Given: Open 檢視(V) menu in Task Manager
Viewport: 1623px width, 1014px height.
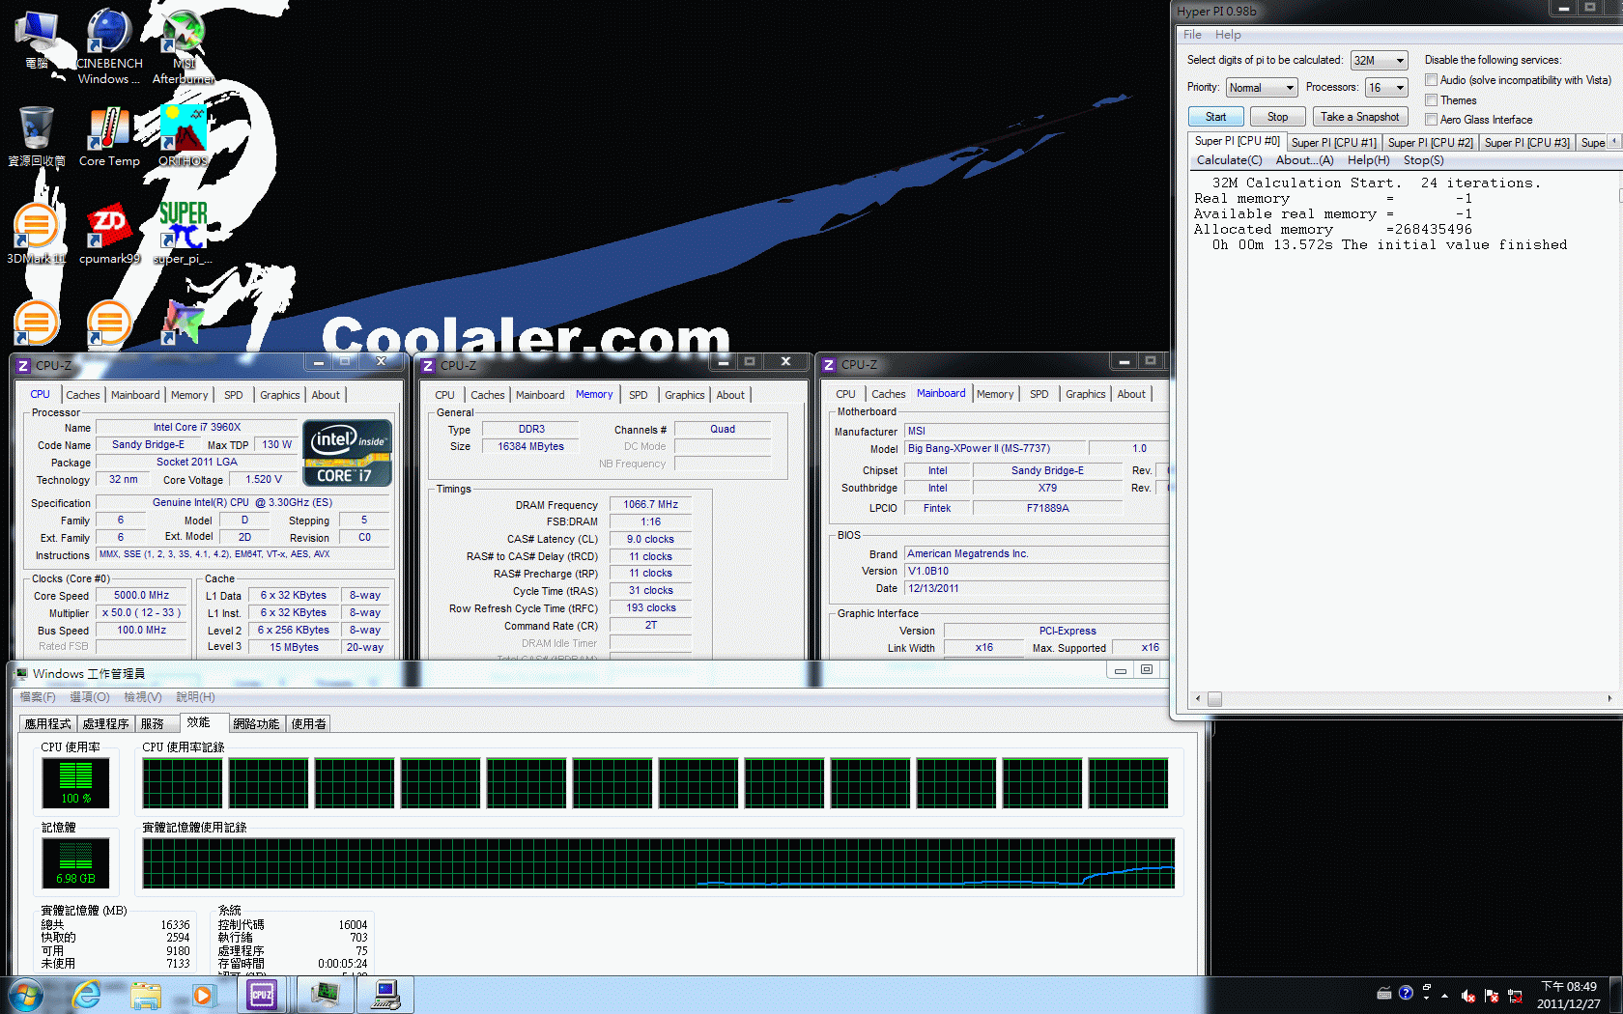Looking at the screenshot, I should (x=143, y=697).
